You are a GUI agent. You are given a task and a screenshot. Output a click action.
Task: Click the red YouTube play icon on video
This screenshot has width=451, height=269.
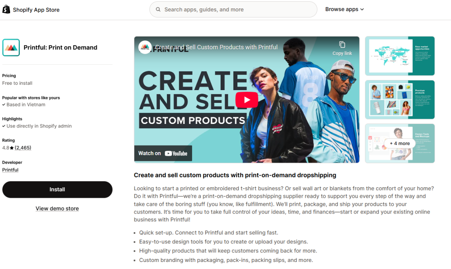point(247,100)
